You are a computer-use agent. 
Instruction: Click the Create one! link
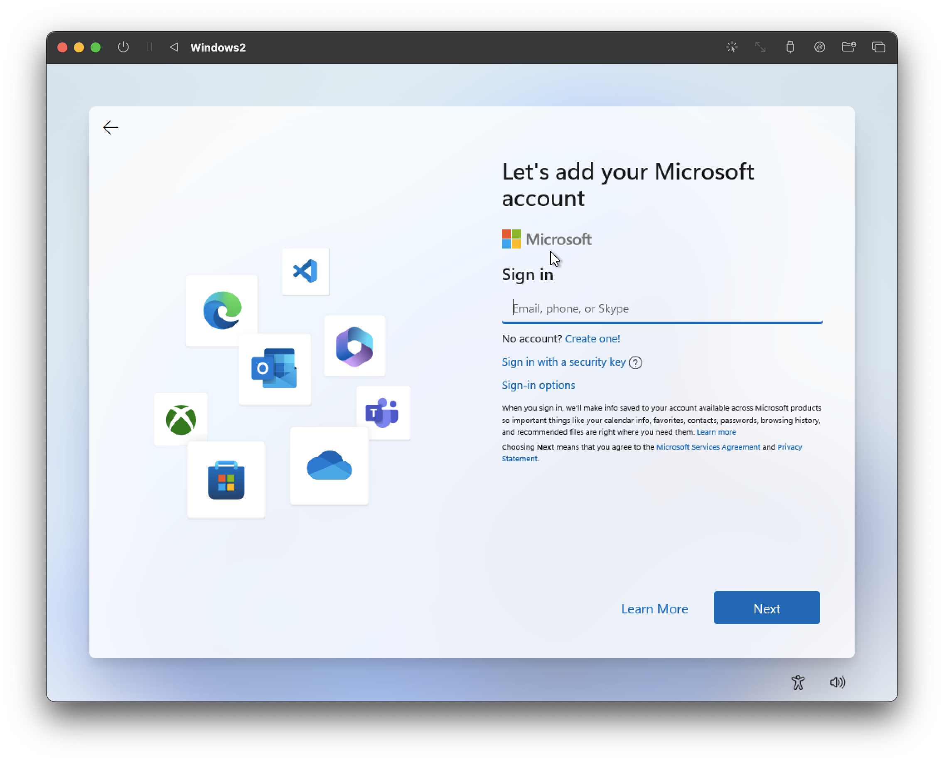(x=592, y=339)
